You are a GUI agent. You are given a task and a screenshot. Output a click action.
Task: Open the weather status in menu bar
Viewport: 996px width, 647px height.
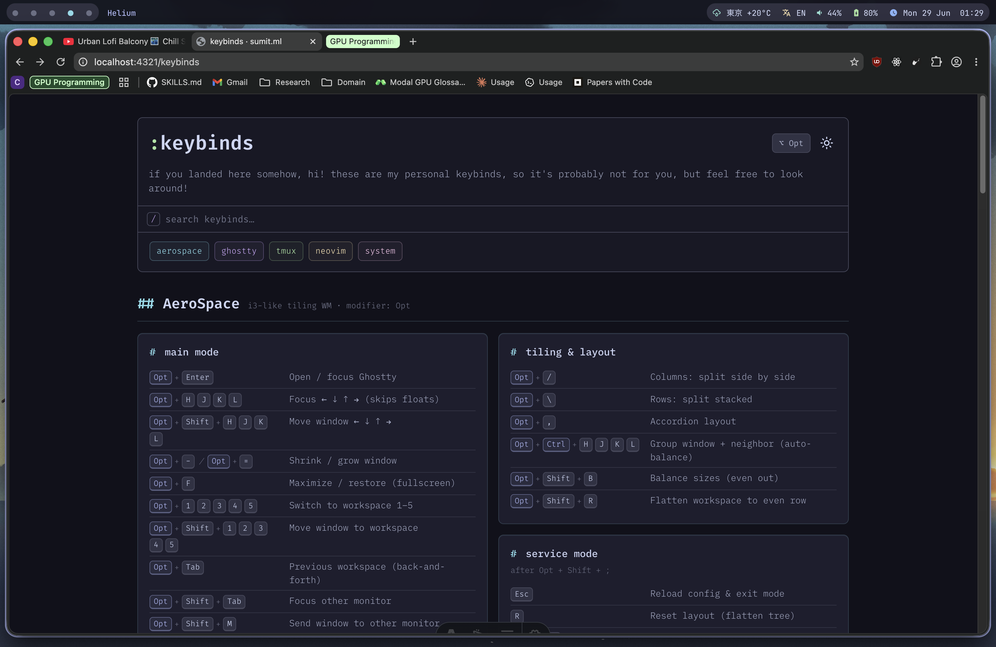point(741,13)
